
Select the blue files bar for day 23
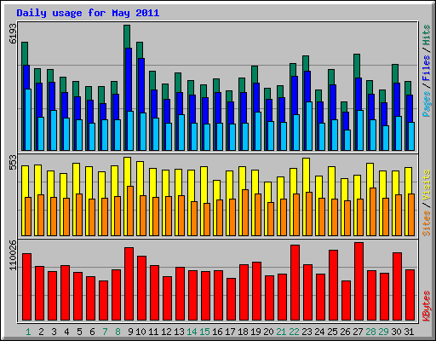pos(307,86)
